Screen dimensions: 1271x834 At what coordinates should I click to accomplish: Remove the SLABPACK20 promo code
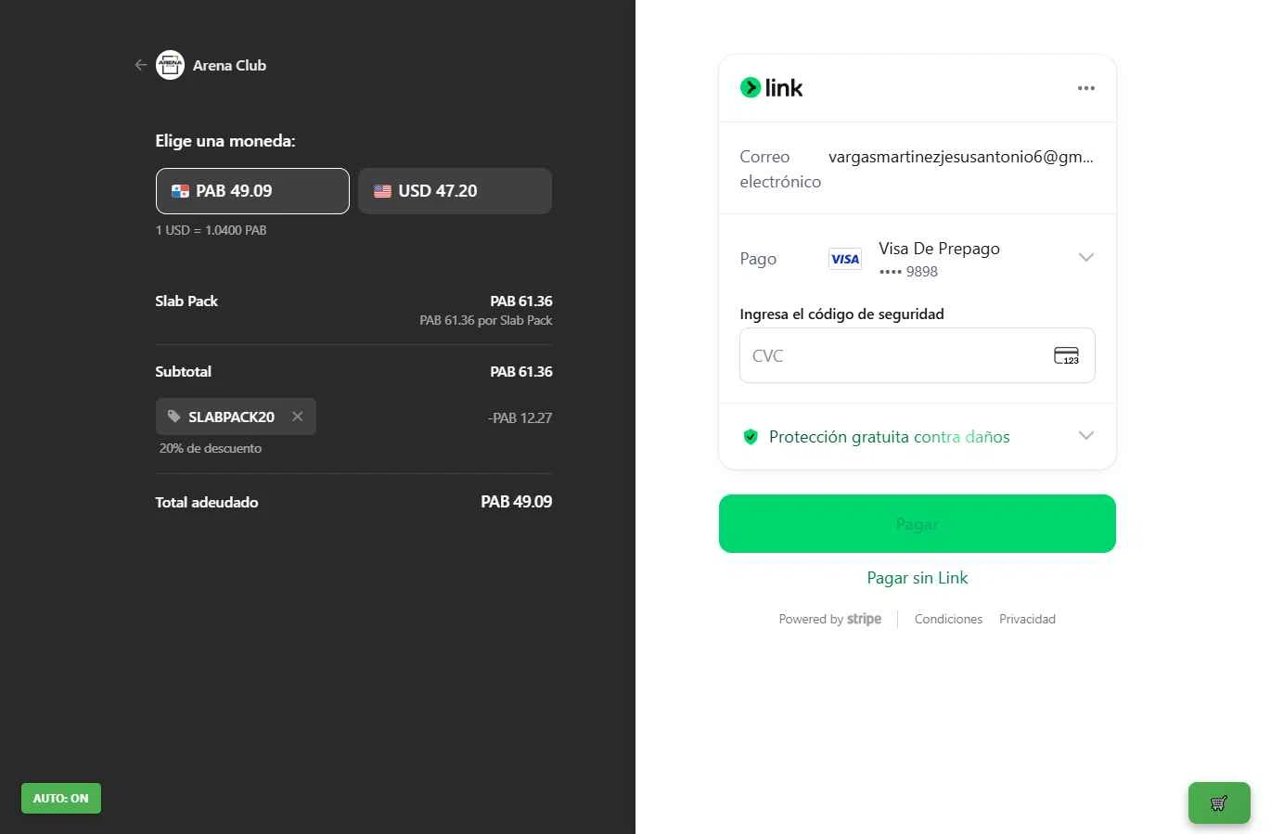pos(297,417)
